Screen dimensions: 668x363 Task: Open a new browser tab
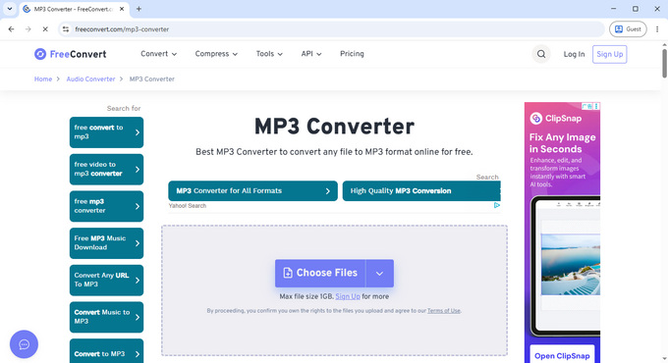(139, 9)
